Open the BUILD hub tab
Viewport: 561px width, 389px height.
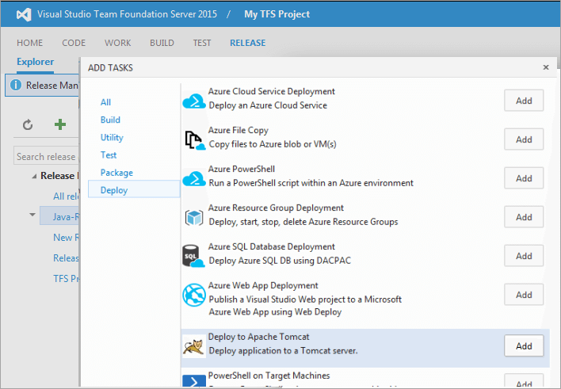pos(162,43)
